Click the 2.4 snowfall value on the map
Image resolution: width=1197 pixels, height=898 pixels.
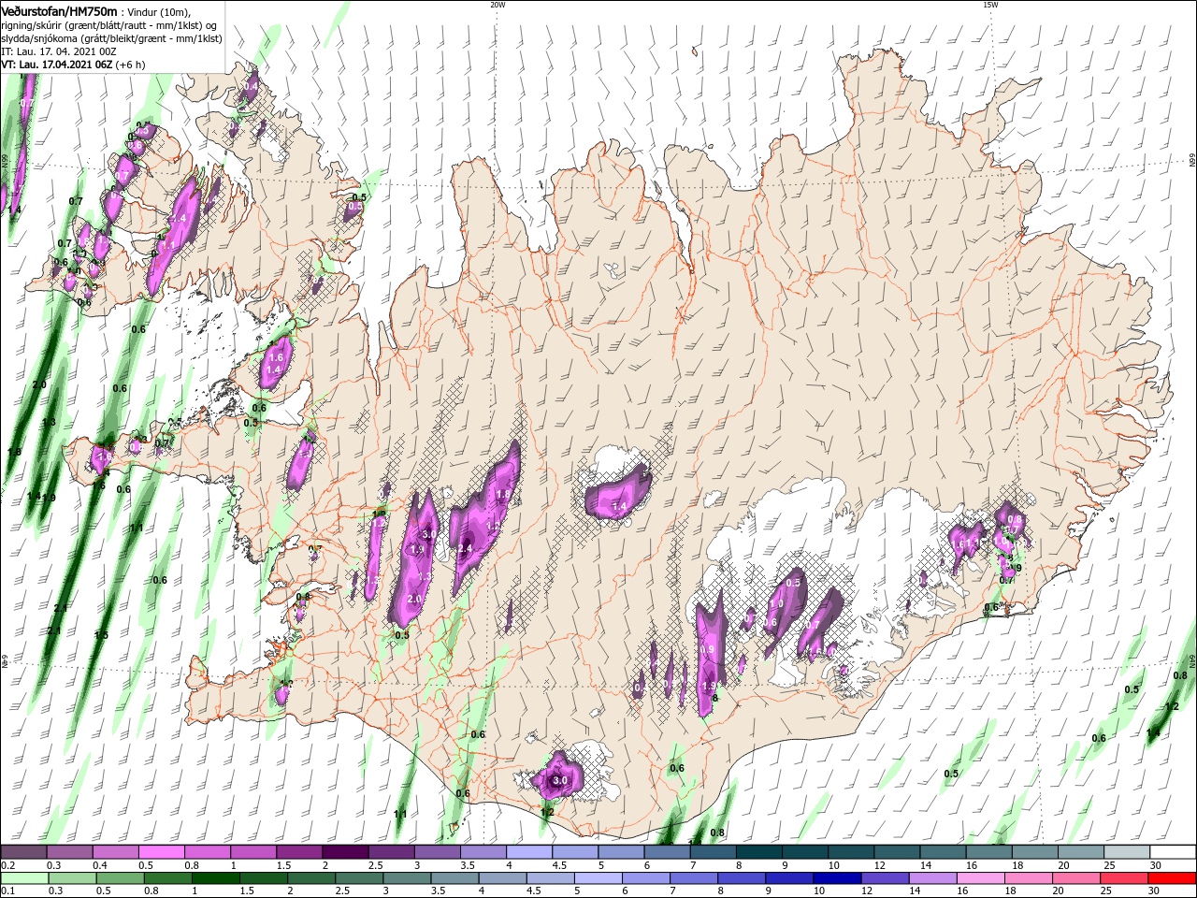point(465,549)
